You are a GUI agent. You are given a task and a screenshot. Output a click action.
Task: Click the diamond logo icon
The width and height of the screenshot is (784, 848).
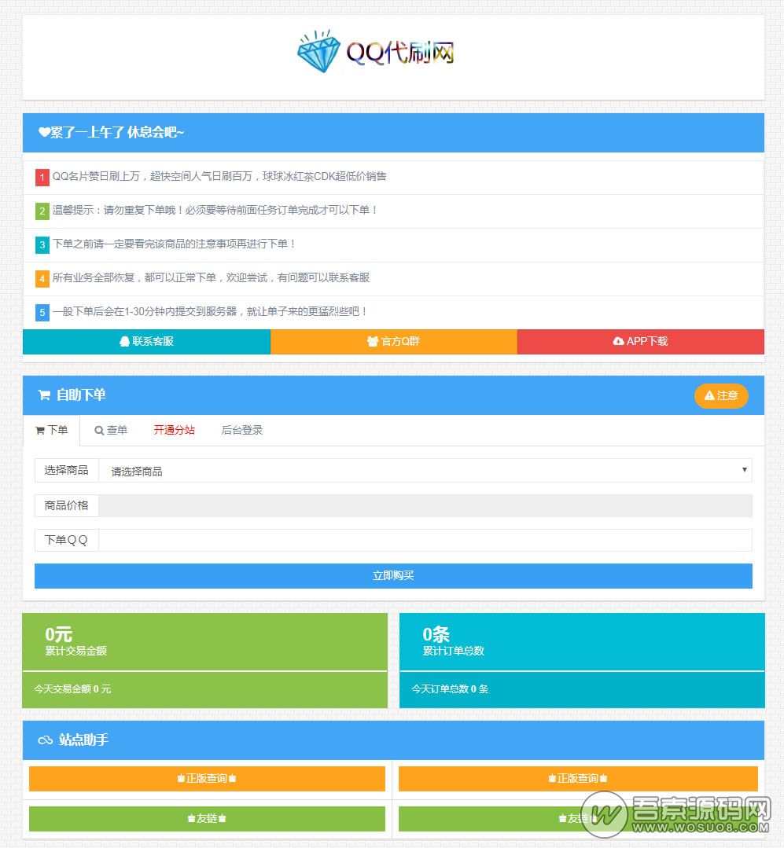point(318,53)
